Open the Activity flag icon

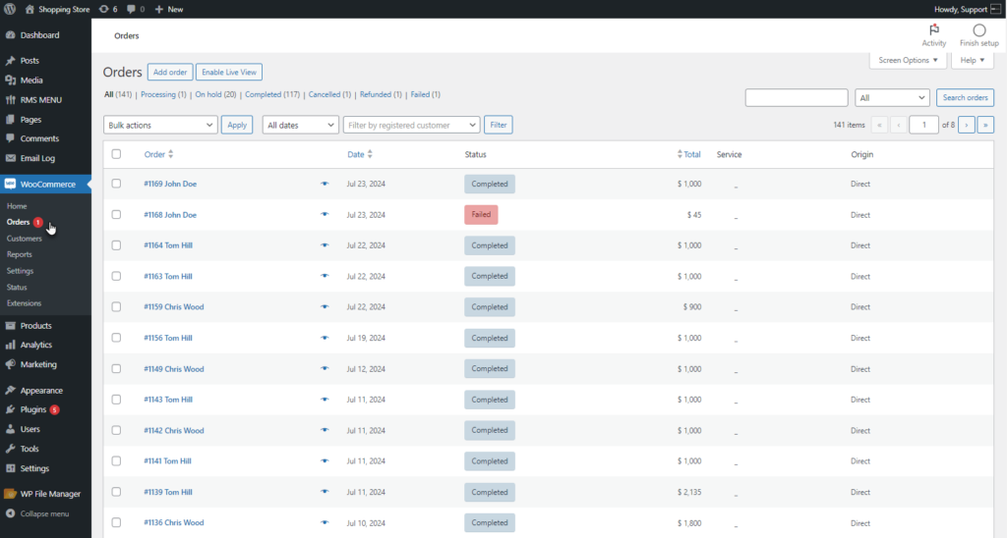934,29
